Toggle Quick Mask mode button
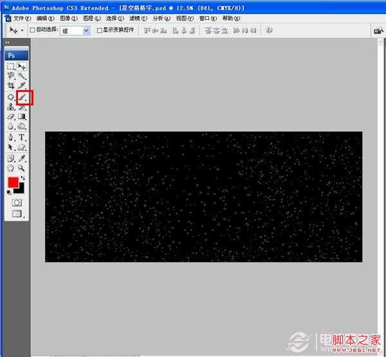Screen dimensions: 386x357 point(17,202)
